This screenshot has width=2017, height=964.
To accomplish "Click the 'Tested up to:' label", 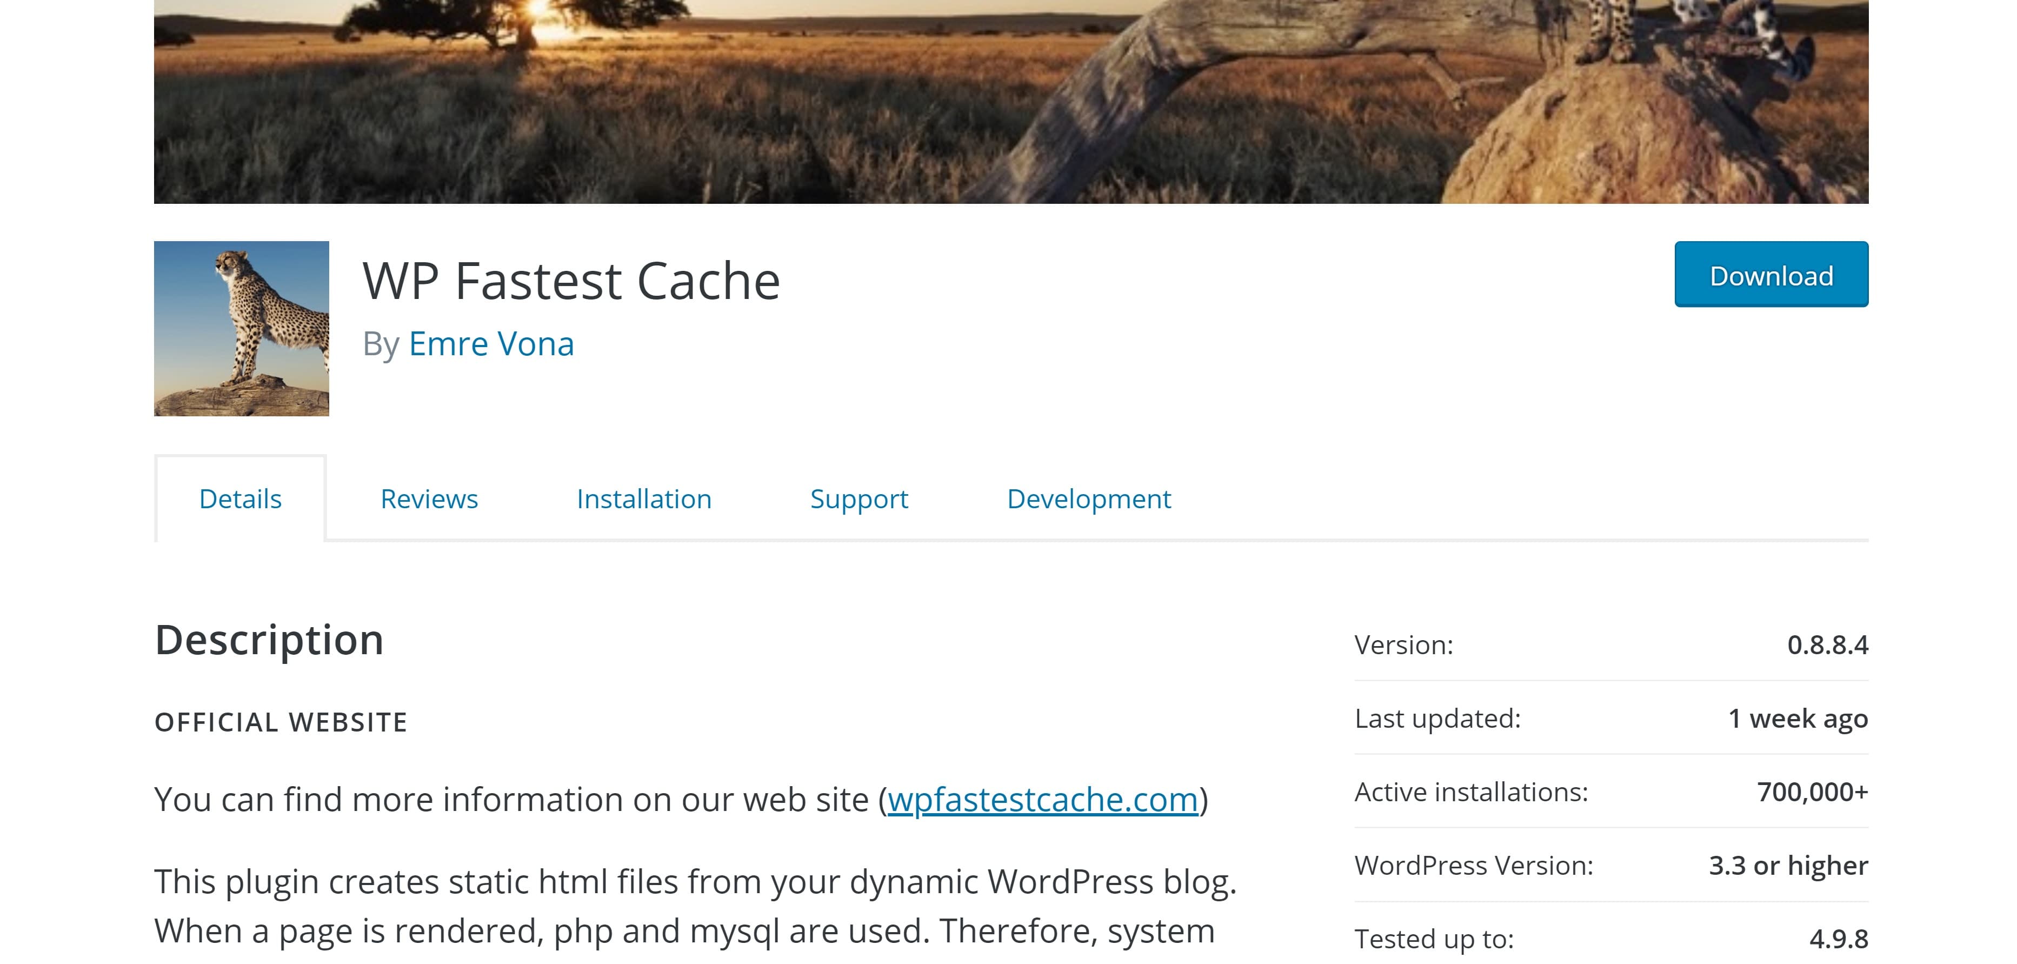I will click(1434, 939).
